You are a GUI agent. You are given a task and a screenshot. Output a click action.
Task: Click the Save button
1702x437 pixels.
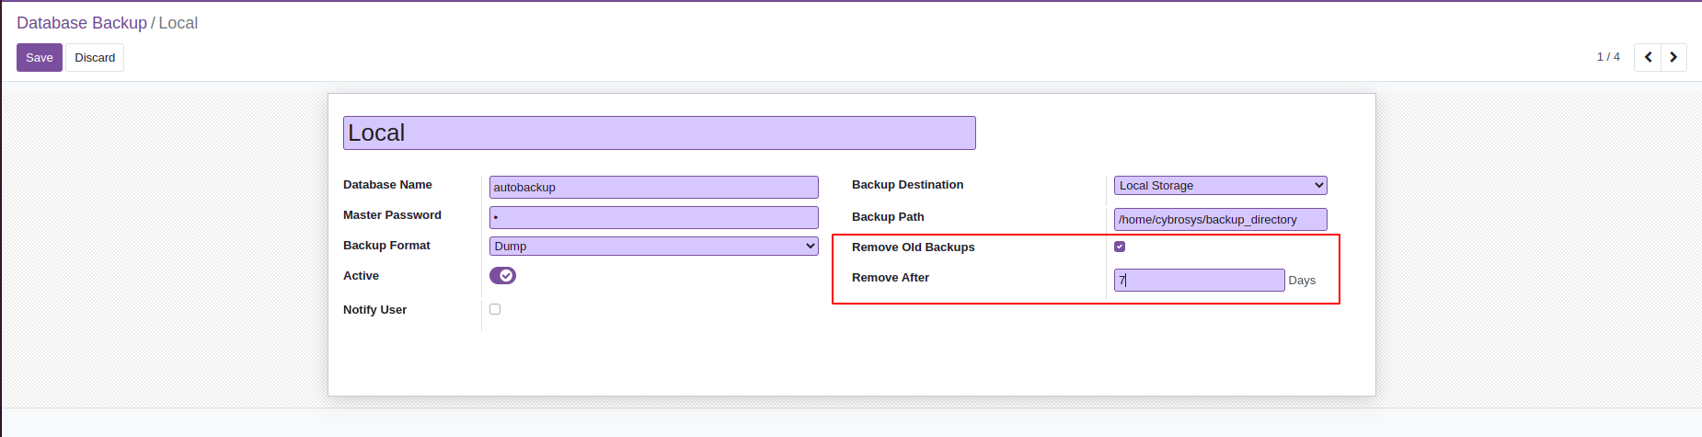coord(40,57)
